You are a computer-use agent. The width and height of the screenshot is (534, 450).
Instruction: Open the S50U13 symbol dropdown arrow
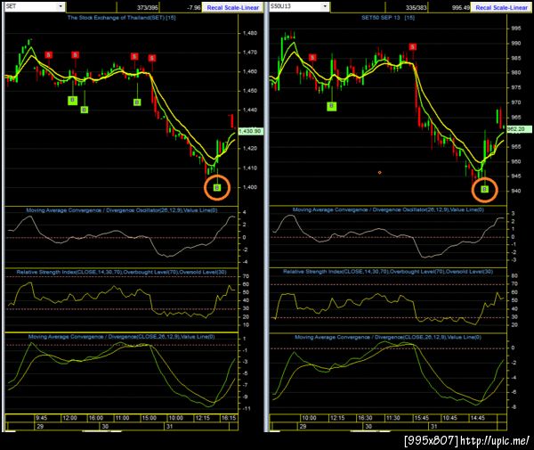point(325,6)
